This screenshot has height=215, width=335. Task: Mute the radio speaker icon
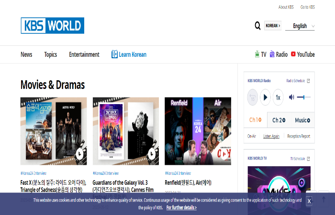point(291,97)
